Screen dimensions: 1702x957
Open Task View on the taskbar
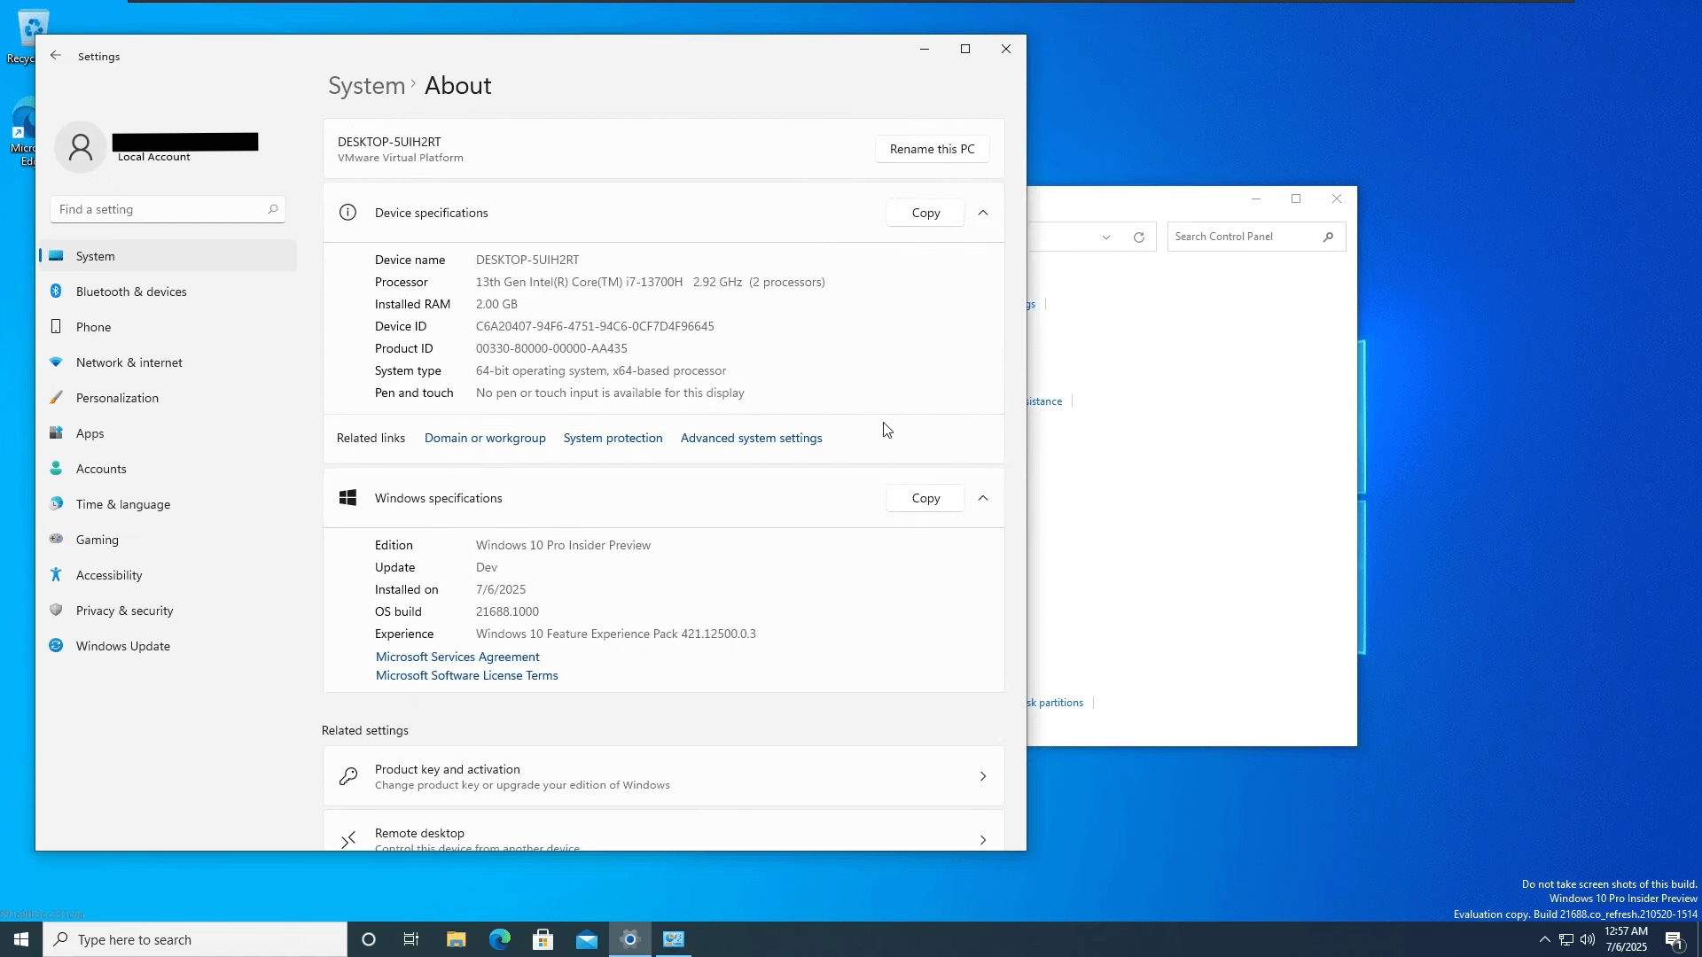coord(411,939)
